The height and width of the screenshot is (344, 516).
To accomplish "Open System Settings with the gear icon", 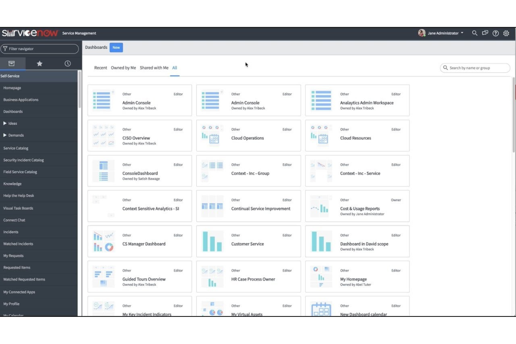I will (x=507, y=33).
